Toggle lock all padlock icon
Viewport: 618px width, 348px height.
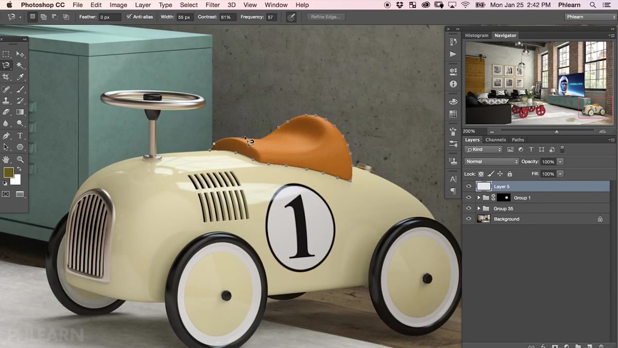(x=509, y=174)
